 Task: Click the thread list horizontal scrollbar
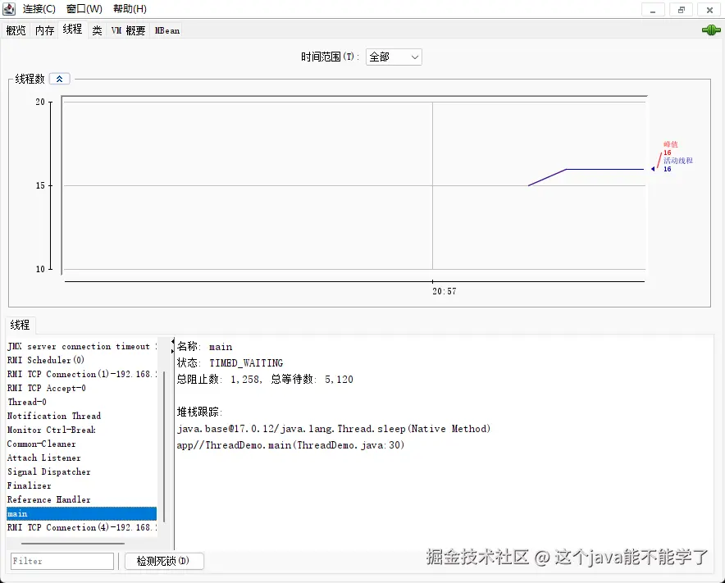tap(73, 544)
